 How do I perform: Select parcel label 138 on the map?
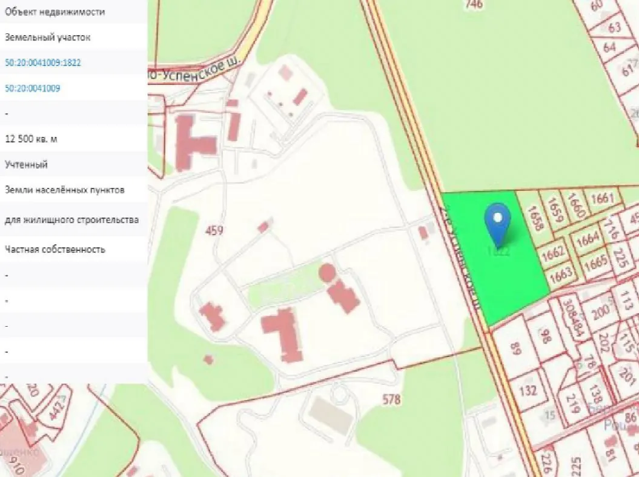click(596, 394)
